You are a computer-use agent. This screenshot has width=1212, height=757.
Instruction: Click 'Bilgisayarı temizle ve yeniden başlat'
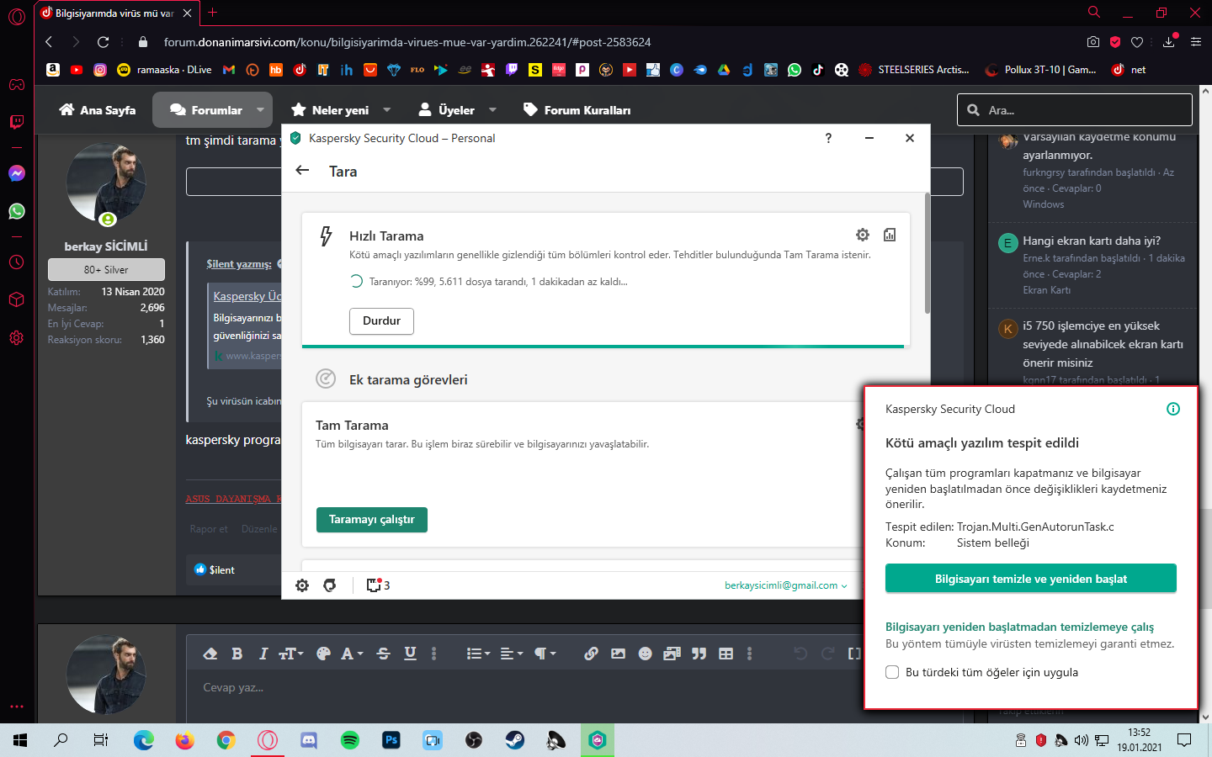1031,579
